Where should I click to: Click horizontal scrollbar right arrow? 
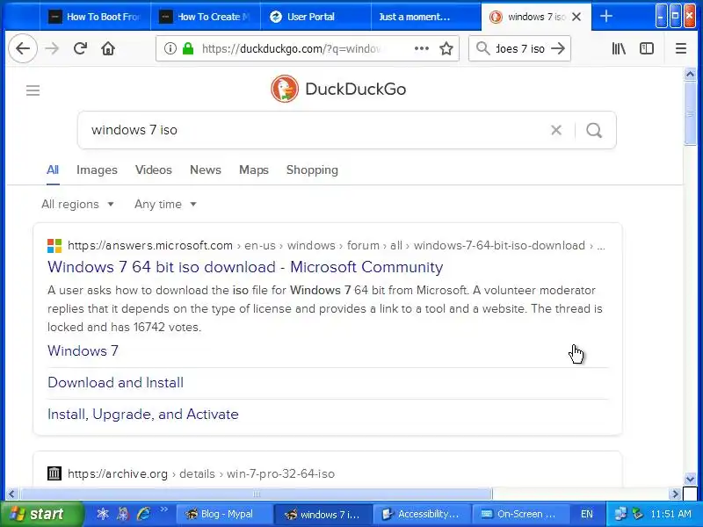click(x=675, y=494)
